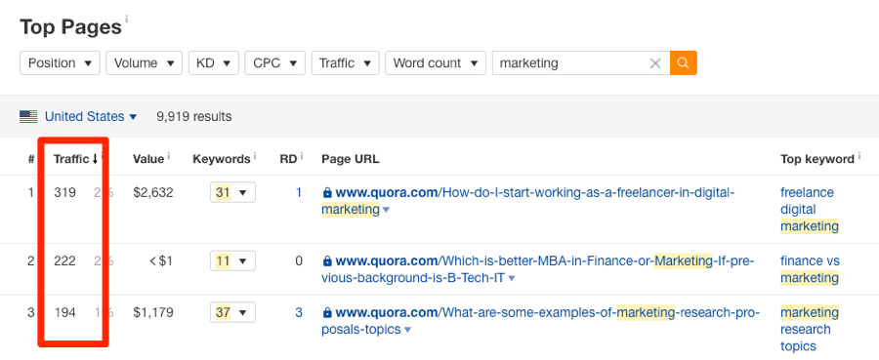The image size is (879, 360).
Task: Click the orange search magnifier button
Action: click(684, 63)
